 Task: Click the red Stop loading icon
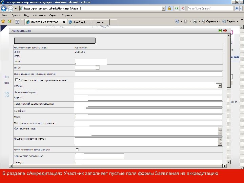(x=183, y=8)
